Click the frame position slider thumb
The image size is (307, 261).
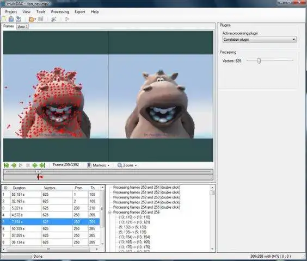tap(38, 172)
